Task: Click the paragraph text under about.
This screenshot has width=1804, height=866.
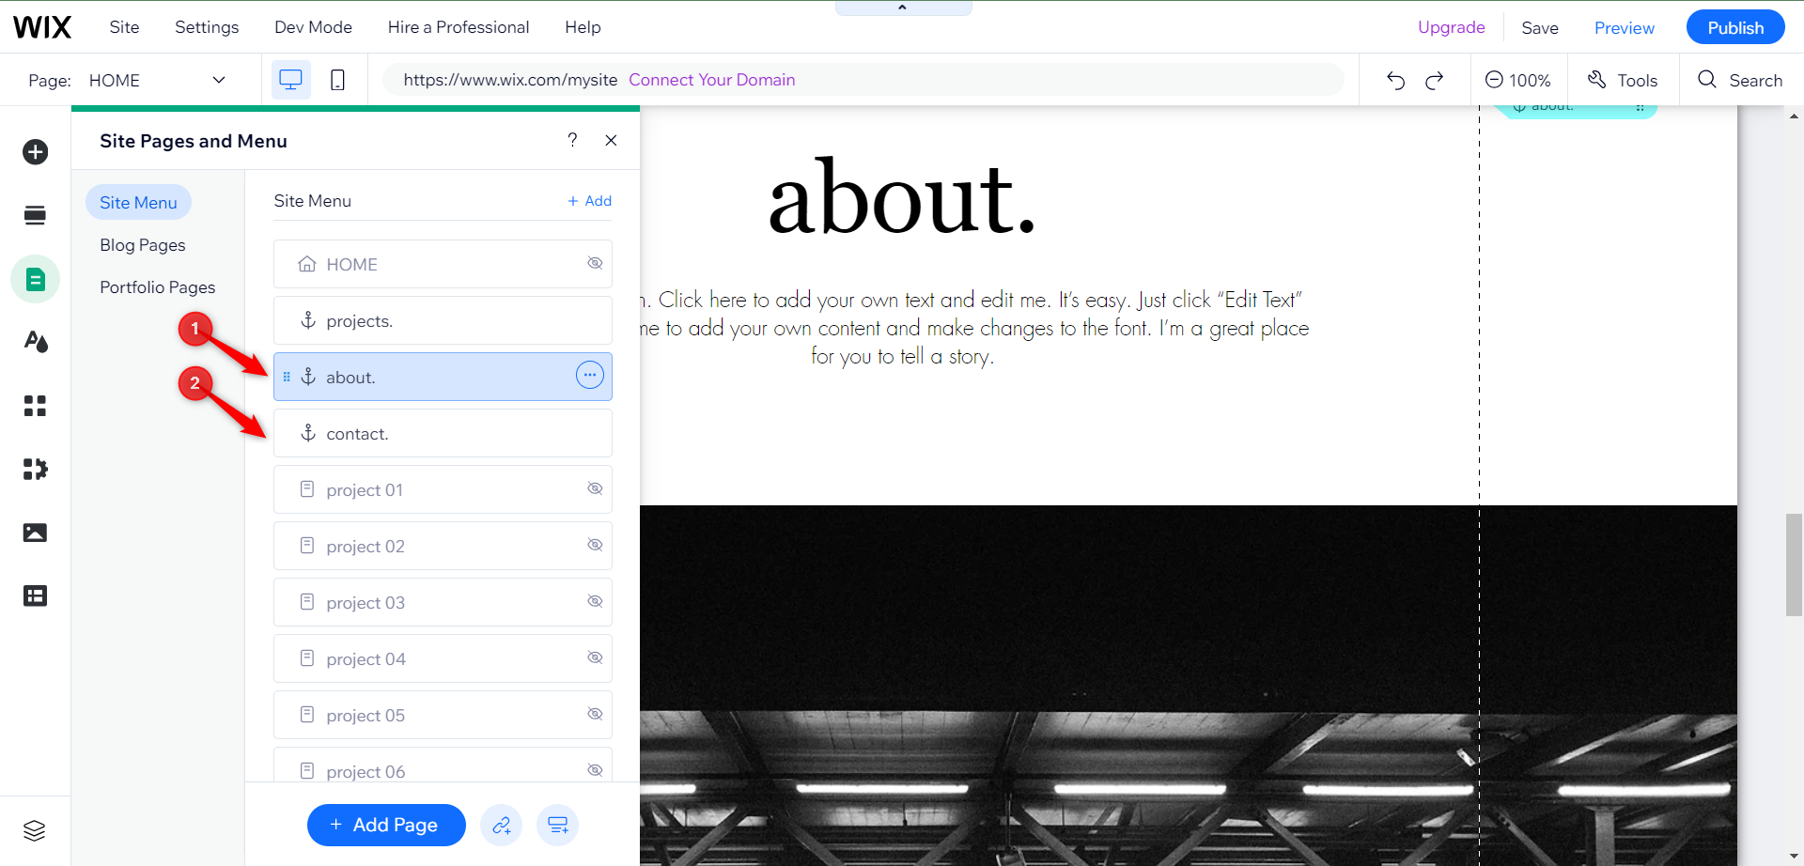Action: (x=973, y=328)
